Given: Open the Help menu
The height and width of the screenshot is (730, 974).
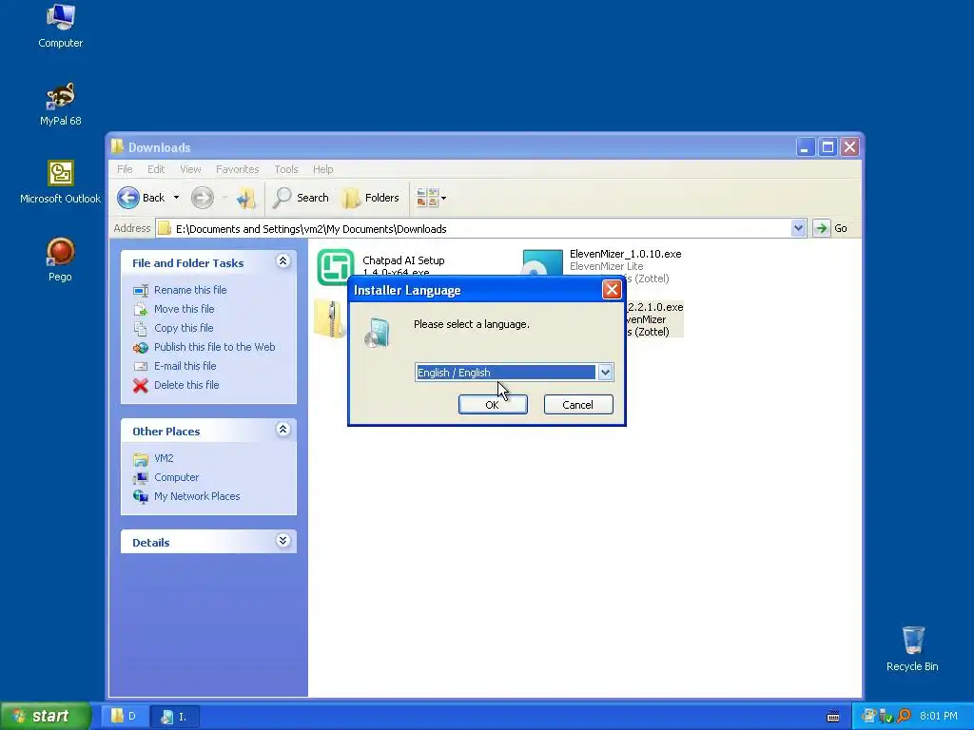Looking at the screenshot, I should tap(322, 169).
